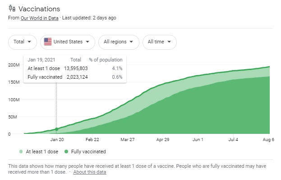This screenshot has width=281, height=180.
Task: Click the vaccine syringe icon beside Vaccinations
Action: pyautogui.click(x=12, y=8)
